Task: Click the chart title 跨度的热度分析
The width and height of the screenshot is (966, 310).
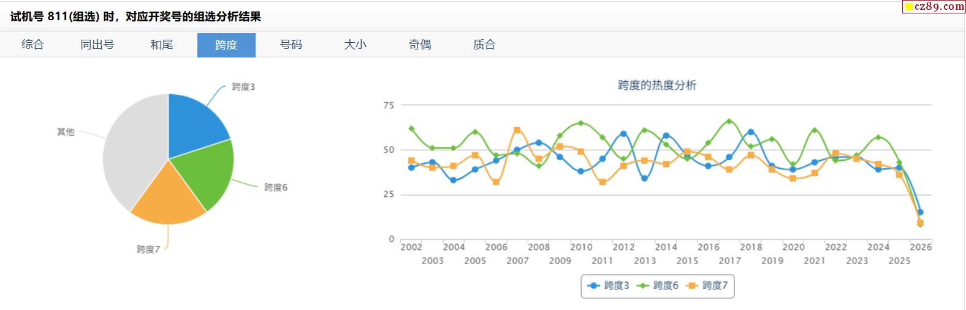Action: click(657, 85)
